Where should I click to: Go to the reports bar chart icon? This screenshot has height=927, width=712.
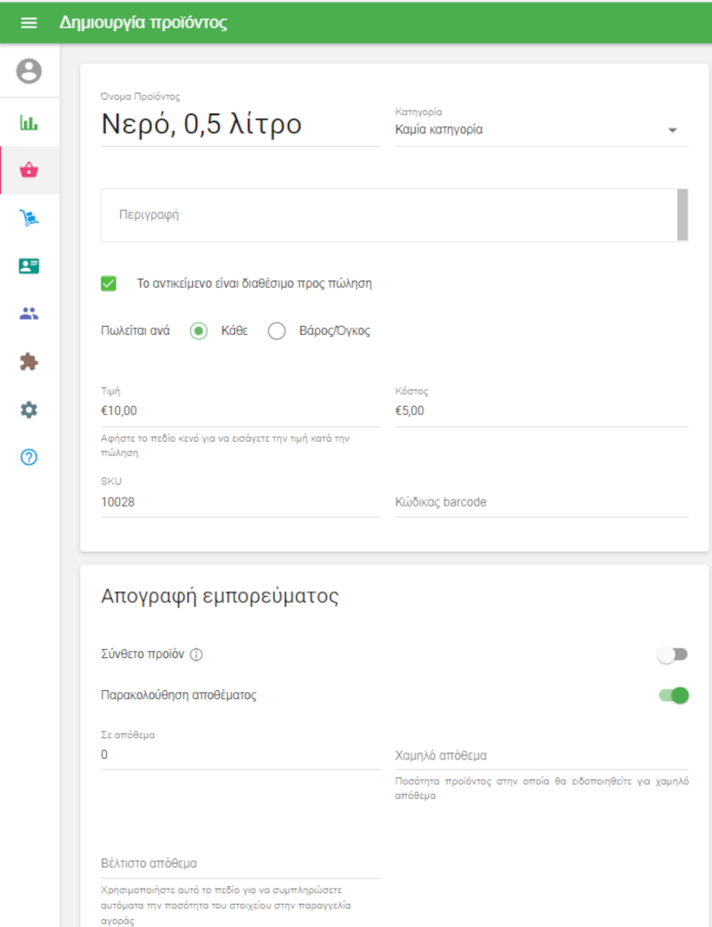tap(29, 123)
